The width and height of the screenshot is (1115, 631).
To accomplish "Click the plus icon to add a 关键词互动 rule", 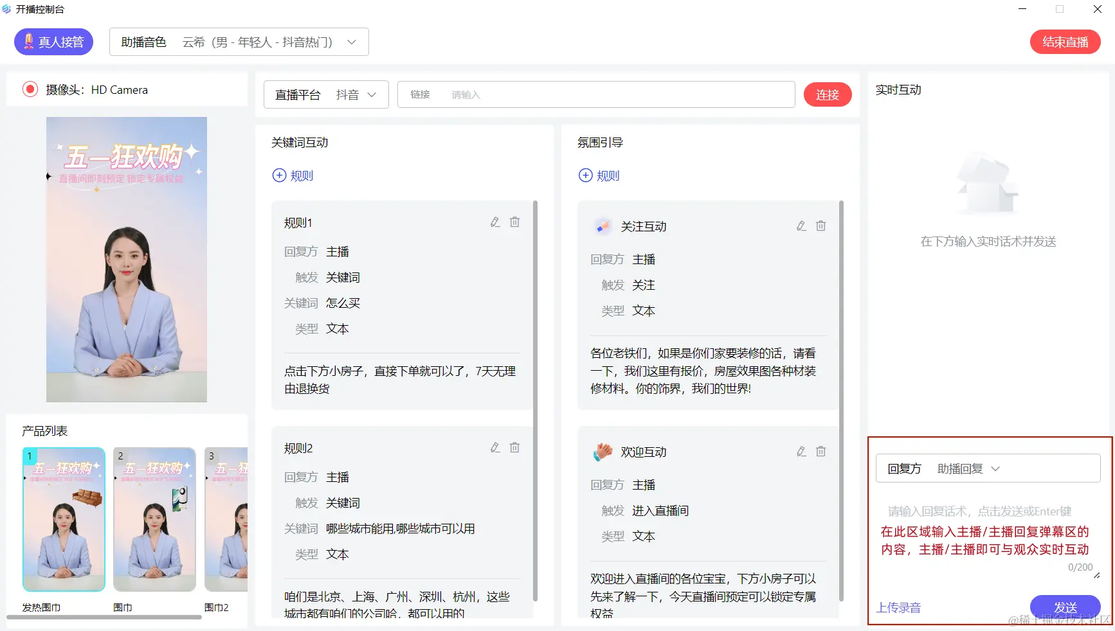I will [x=279, y=175].
